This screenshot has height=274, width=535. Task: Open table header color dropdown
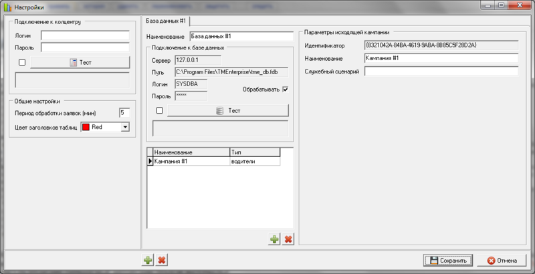125,126
